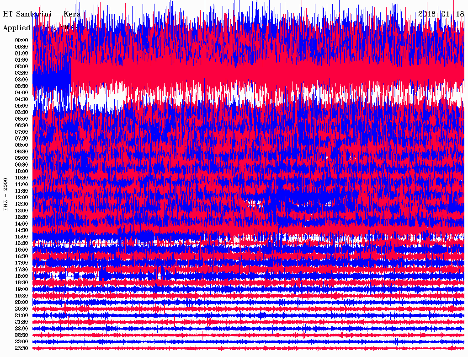Screen dimensions: 468x357
Task: Click the '03:00' time label
Action: pos(21,80)
